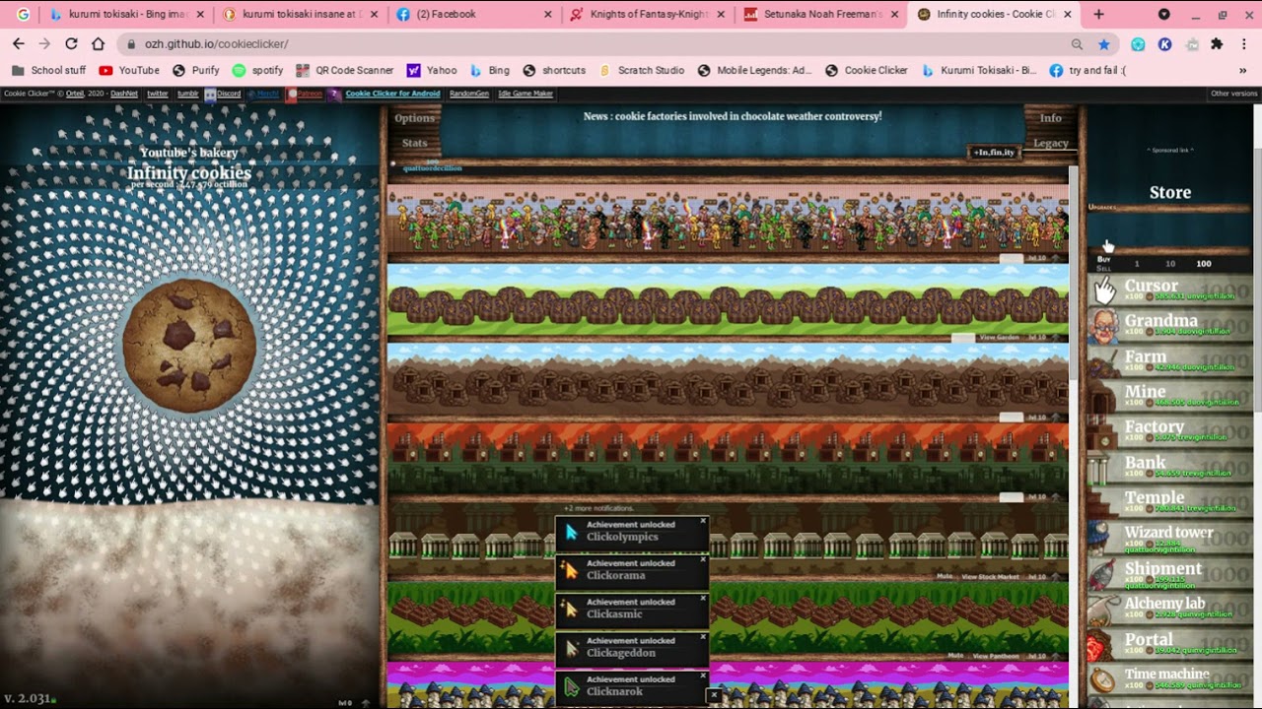Screen dimensions: 1262x709
Task: Mute the Temple building row
Action: point(955,655)
